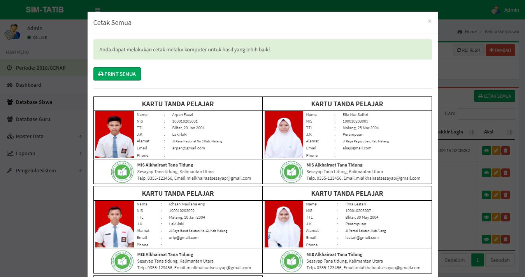The width and height of the screenshot is (525, 277).
Task: Click the name text "Arpan Fauzi"
Action: (183, 115)
